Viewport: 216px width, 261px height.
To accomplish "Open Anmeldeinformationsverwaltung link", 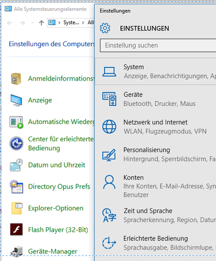I will 61,78.
